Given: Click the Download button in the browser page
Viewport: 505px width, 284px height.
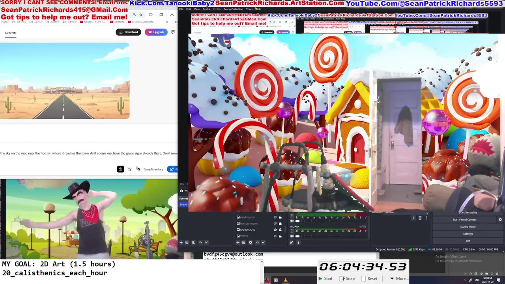Looking at the screenshot, I should pyautogui.click(x=128, y=32).
